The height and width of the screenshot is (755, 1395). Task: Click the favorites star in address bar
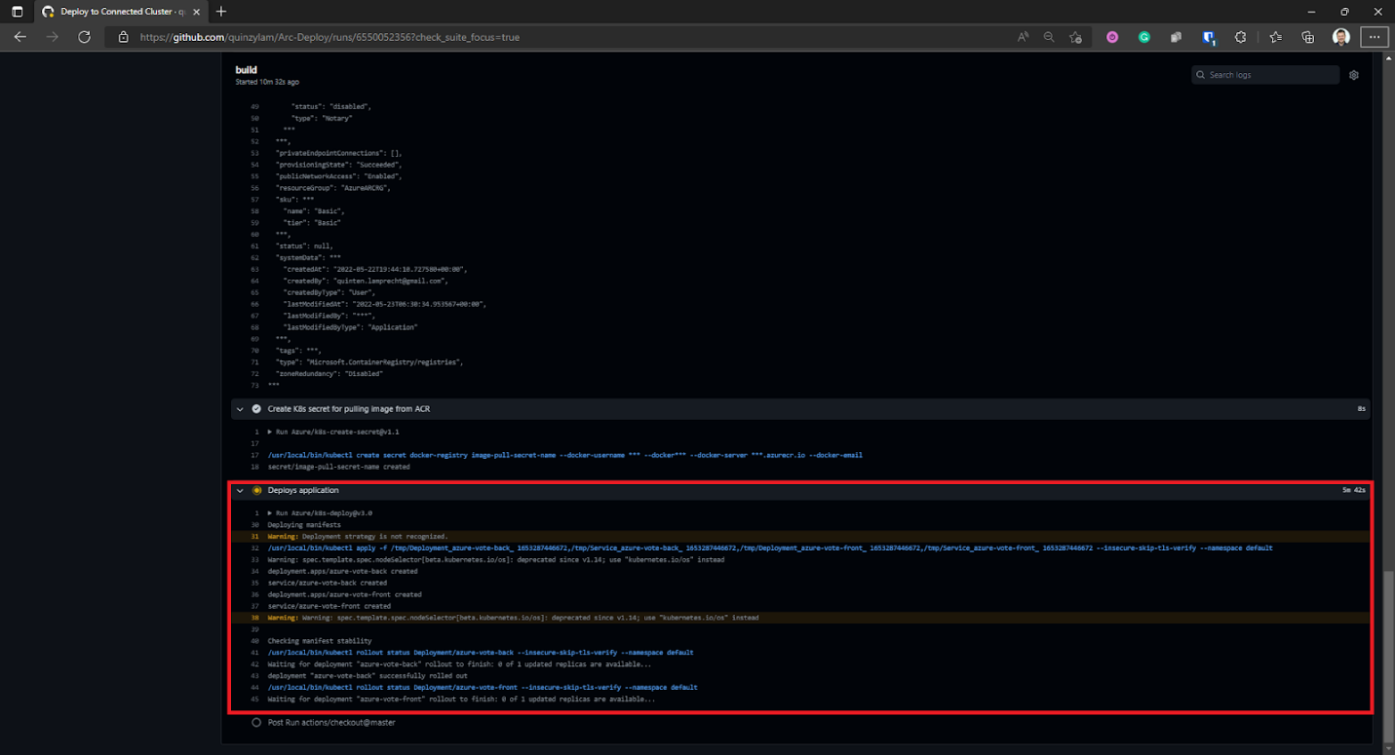coord(1075,37)
